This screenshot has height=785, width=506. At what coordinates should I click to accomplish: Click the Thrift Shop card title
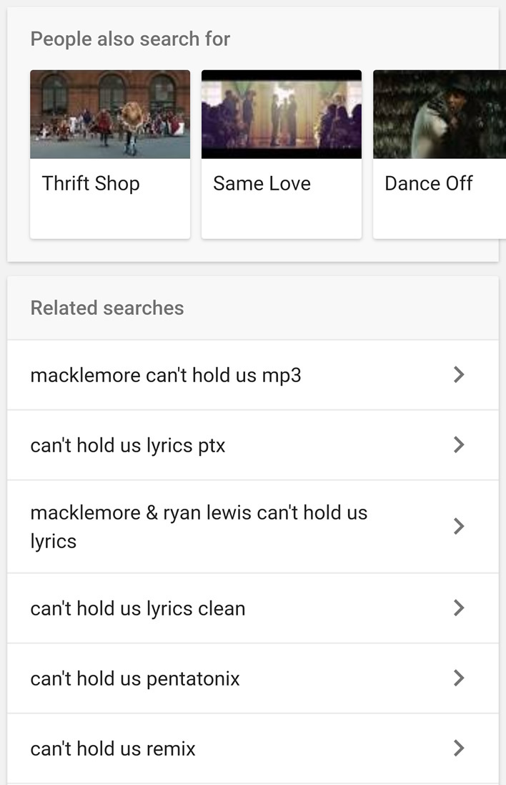tap(91, 184)
